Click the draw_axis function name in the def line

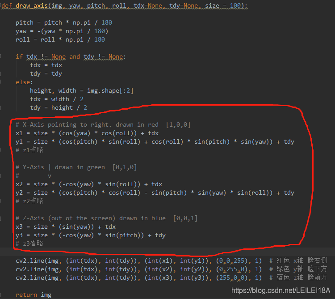point(32,6)
